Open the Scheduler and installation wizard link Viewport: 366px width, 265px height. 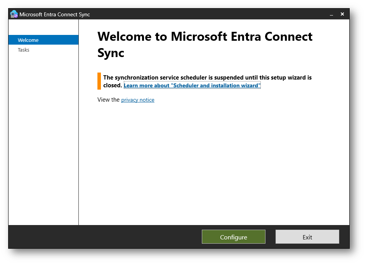[192, 85]
